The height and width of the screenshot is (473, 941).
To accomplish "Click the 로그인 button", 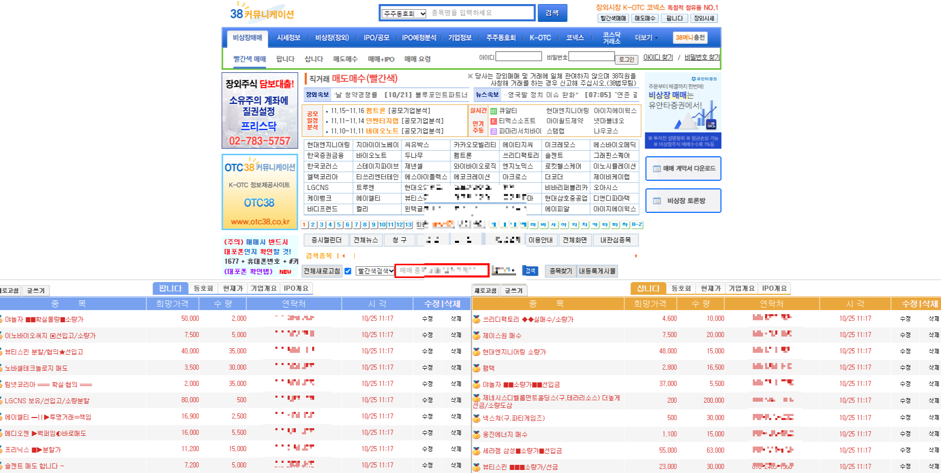I will tap(626, 59).
